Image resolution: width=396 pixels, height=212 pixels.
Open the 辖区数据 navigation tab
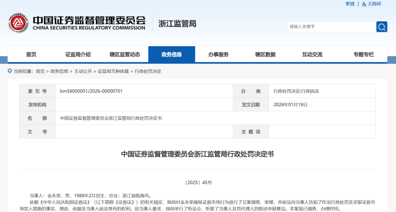(x=265, y=54)
